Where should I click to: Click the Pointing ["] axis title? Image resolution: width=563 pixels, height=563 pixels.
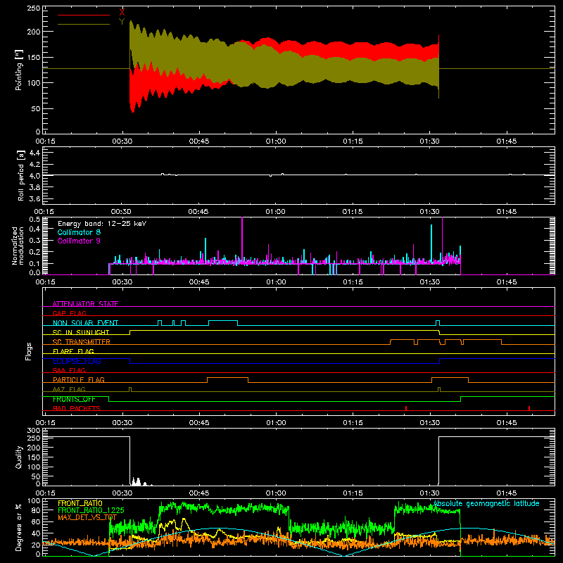click(19, 70)
